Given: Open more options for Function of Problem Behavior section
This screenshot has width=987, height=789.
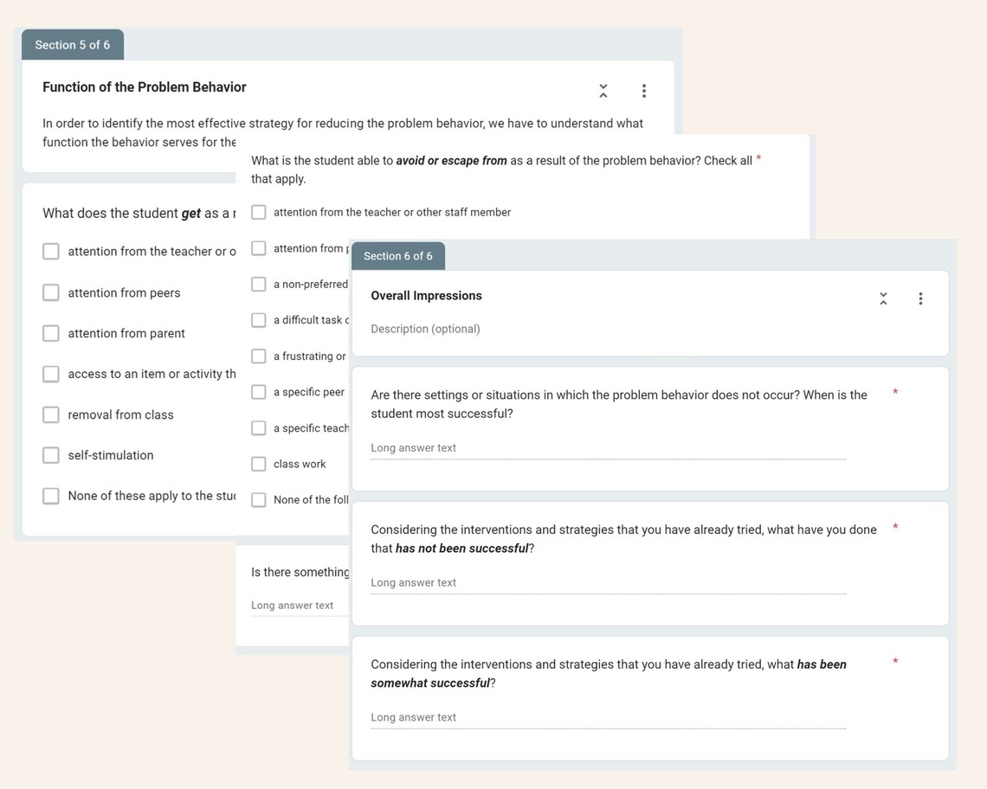Looking at the screenshot, I should (643, 89).
